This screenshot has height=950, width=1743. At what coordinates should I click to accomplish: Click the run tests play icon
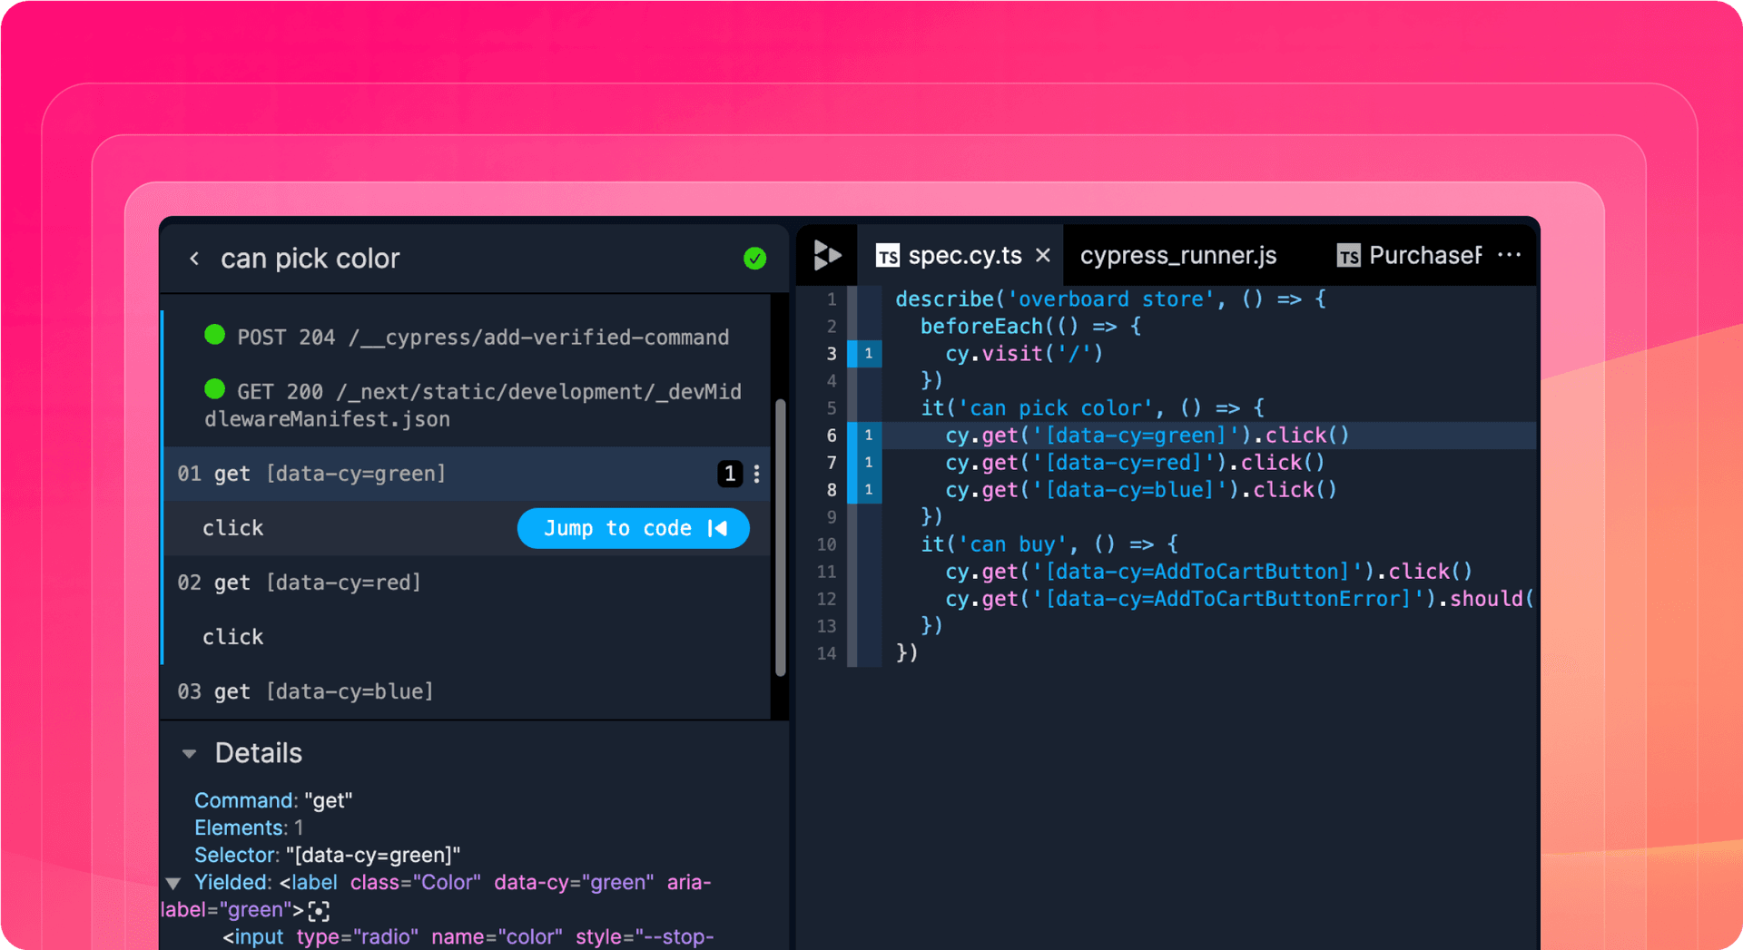(x=826, y=256)
